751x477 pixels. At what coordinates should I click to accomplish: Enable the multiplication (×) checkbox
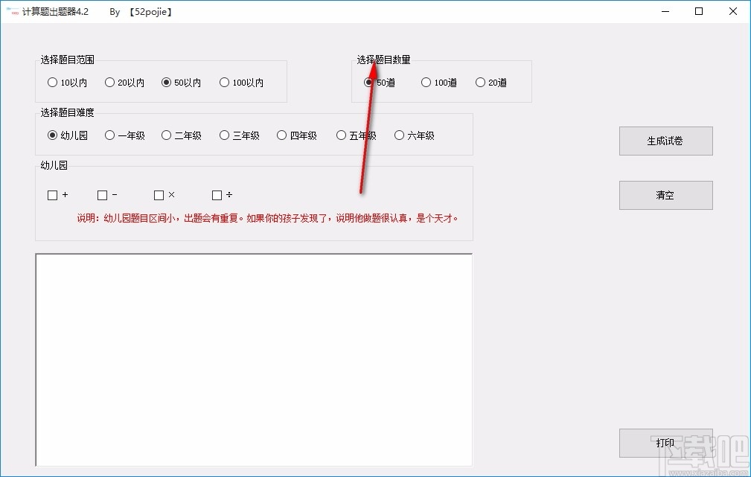click(x=157, y=195)
